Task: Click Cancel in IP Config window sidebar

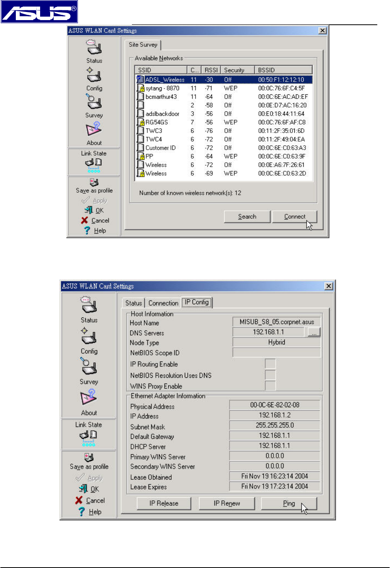Action: coord(90,500)
